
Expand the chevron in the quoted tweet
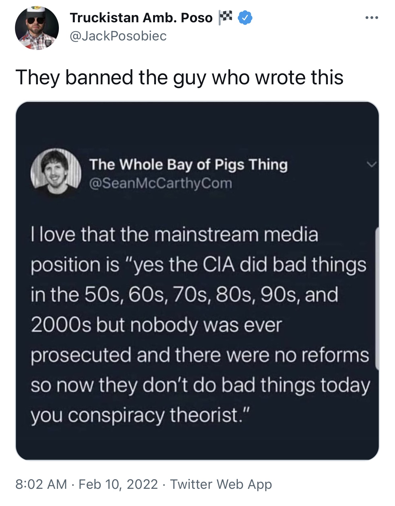[371, 165]
